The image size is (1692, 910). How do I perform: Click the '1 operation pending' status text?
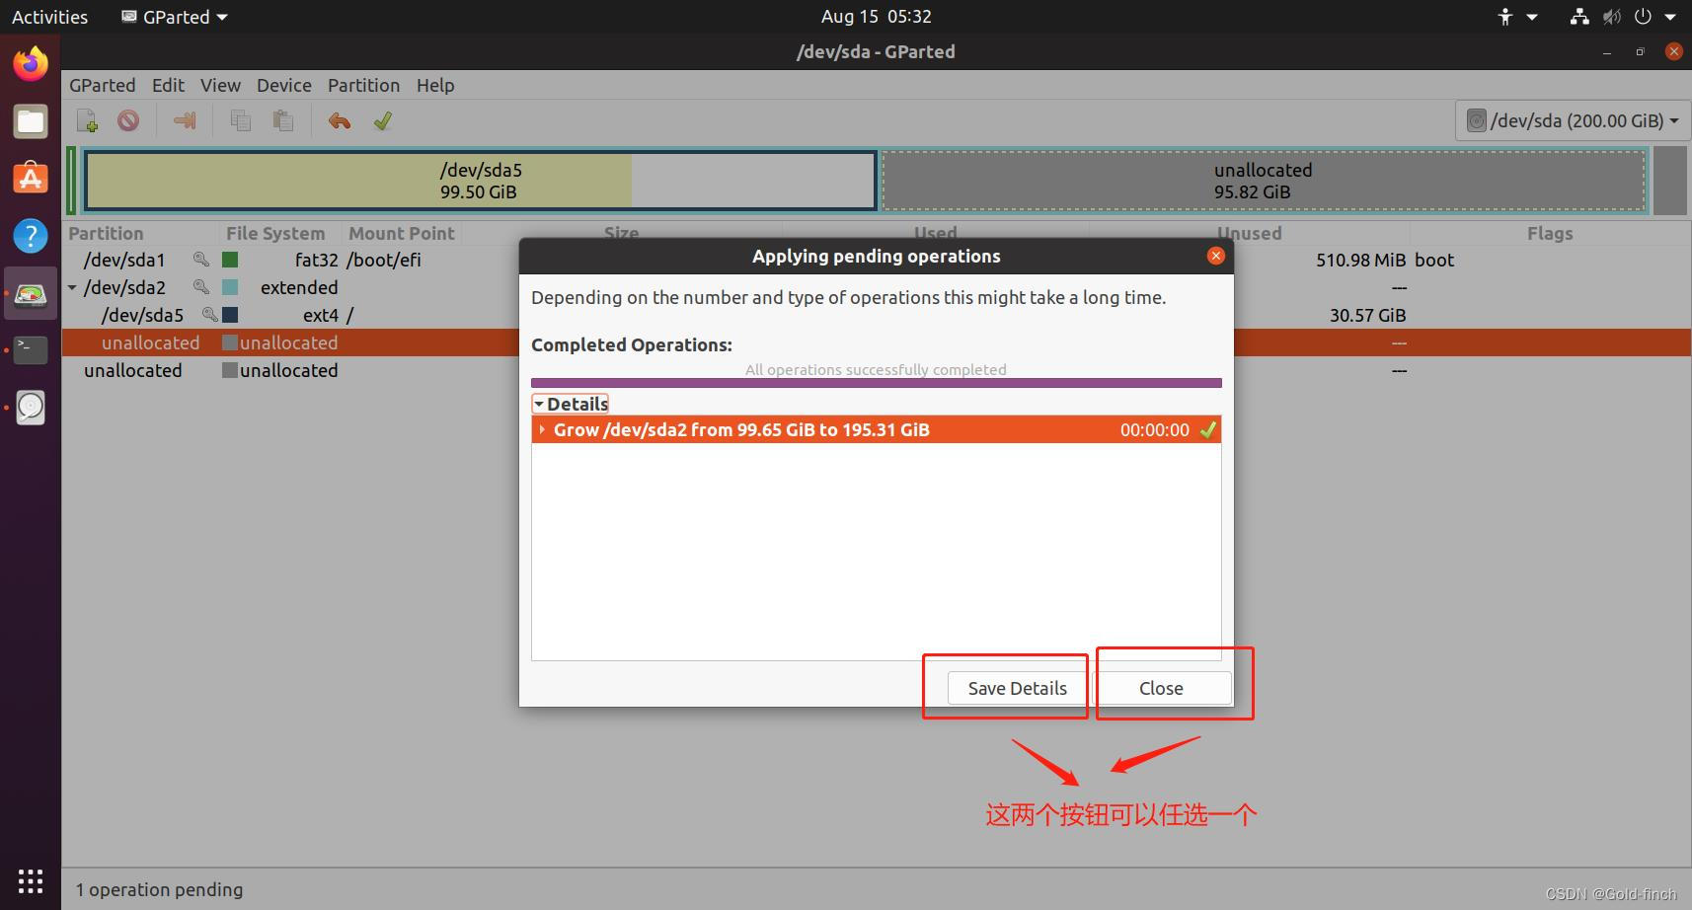(x=159, y=889)
